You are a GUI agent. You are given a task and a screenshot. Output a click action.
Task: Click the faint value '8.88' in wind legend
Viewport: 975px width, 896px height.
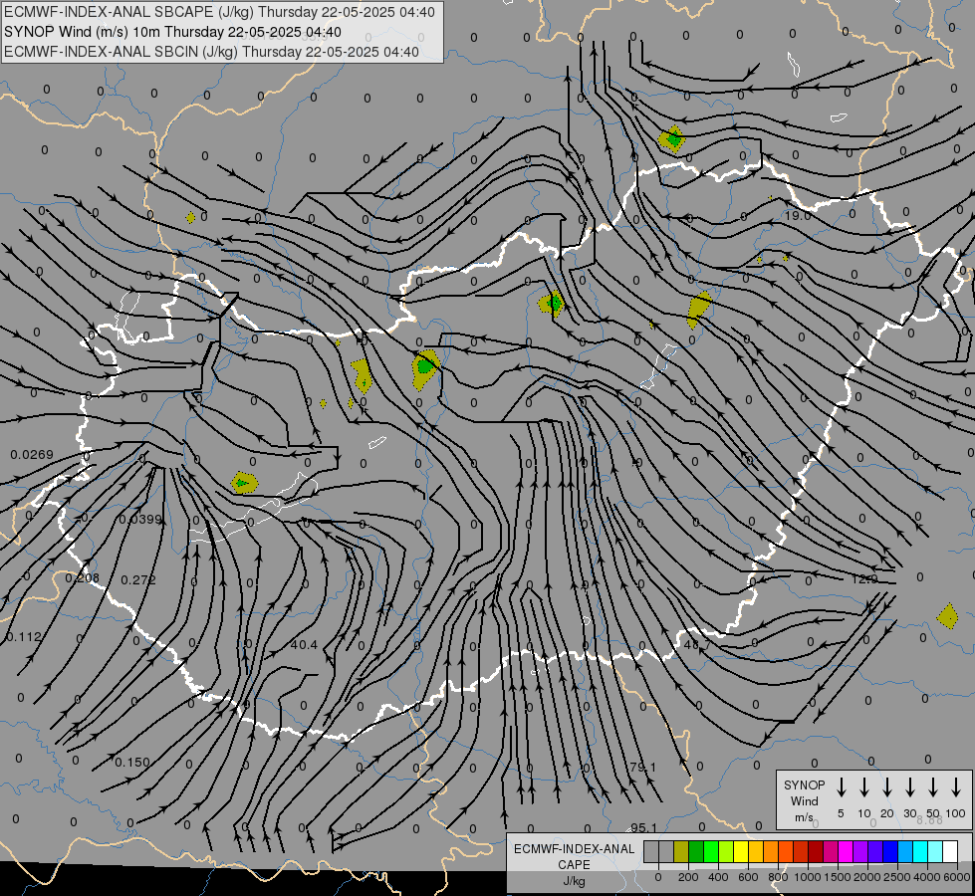click(929, 820)
